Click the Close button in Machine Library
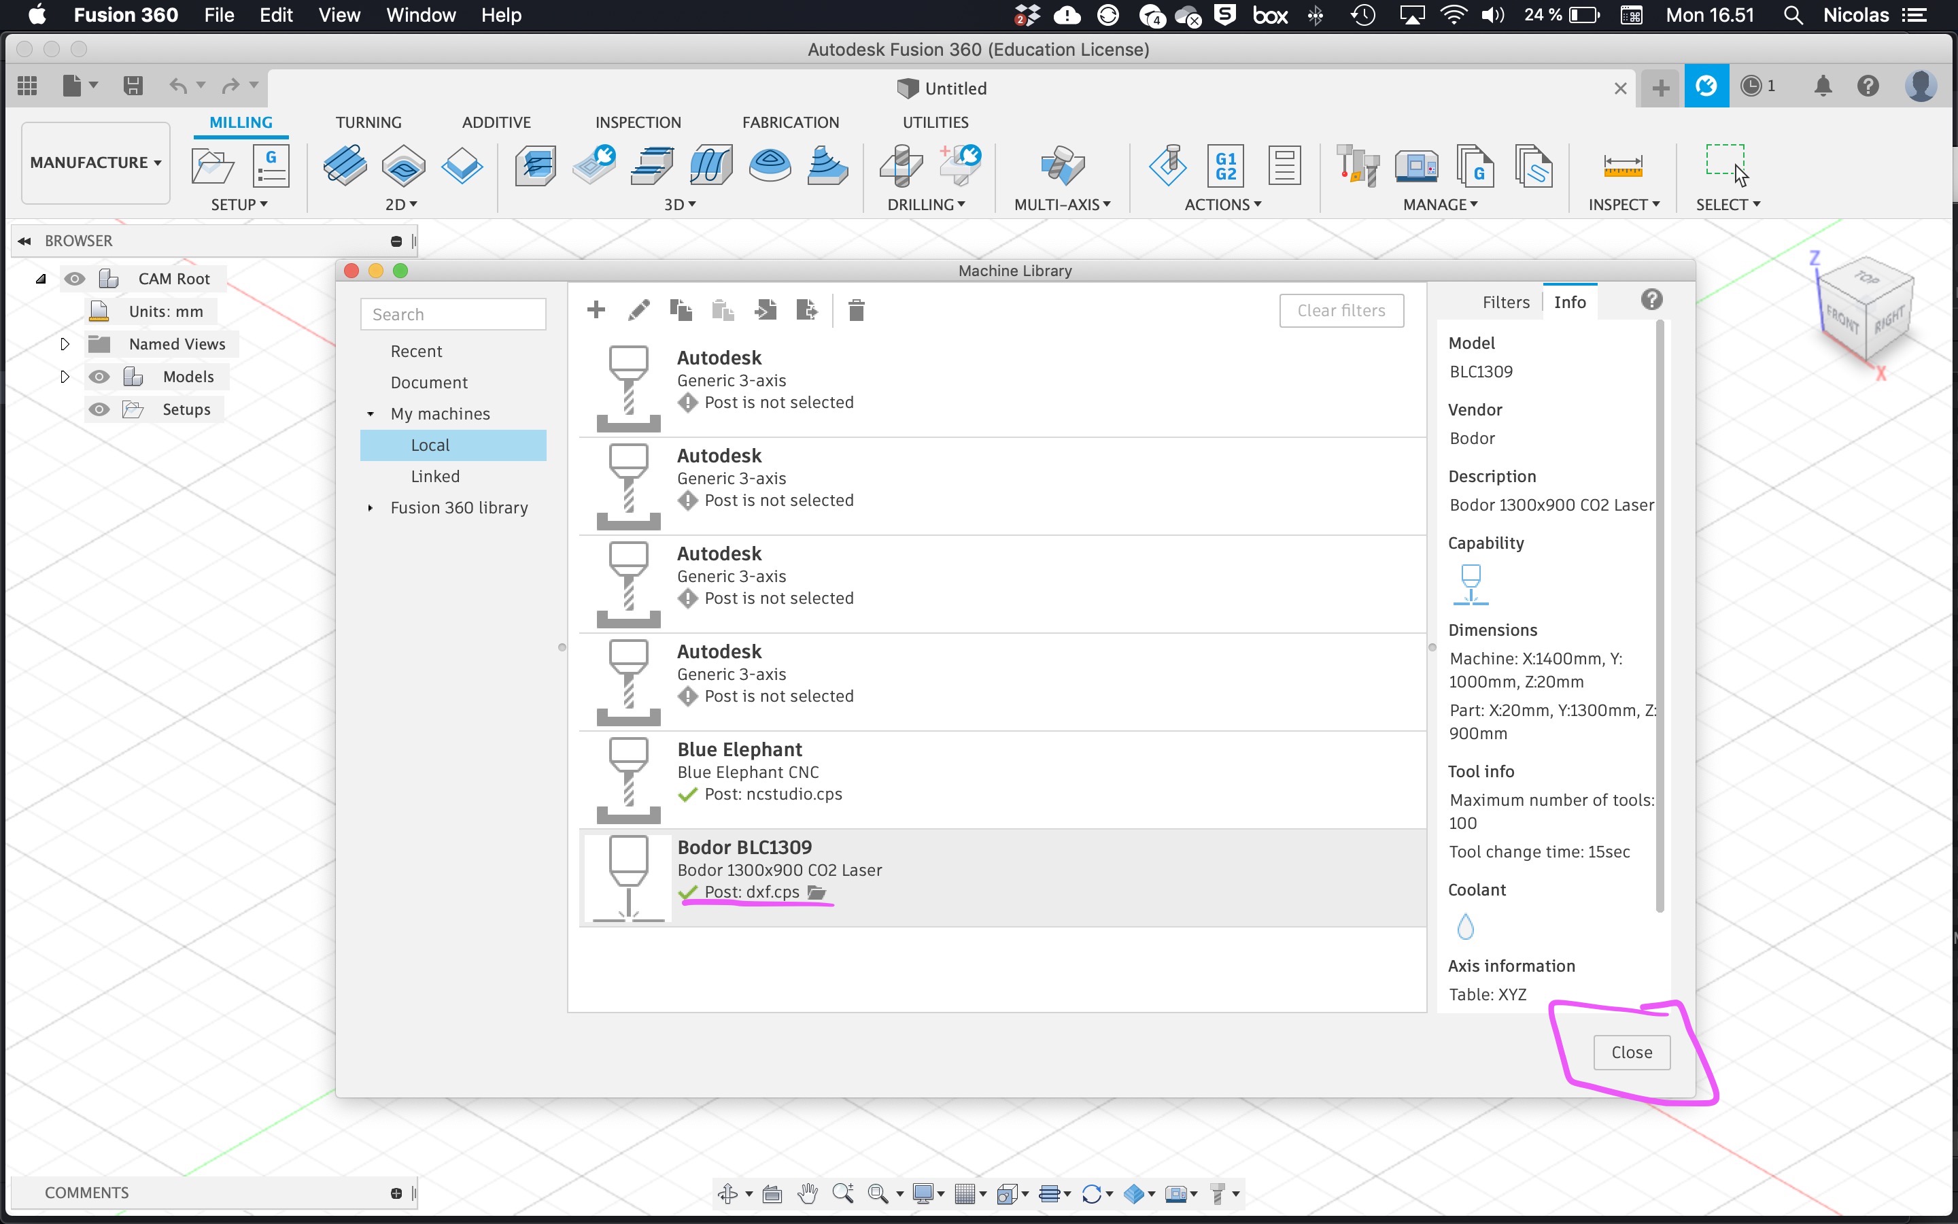This screenshot has width=1958, height=1224. tap(1631, 1053)
